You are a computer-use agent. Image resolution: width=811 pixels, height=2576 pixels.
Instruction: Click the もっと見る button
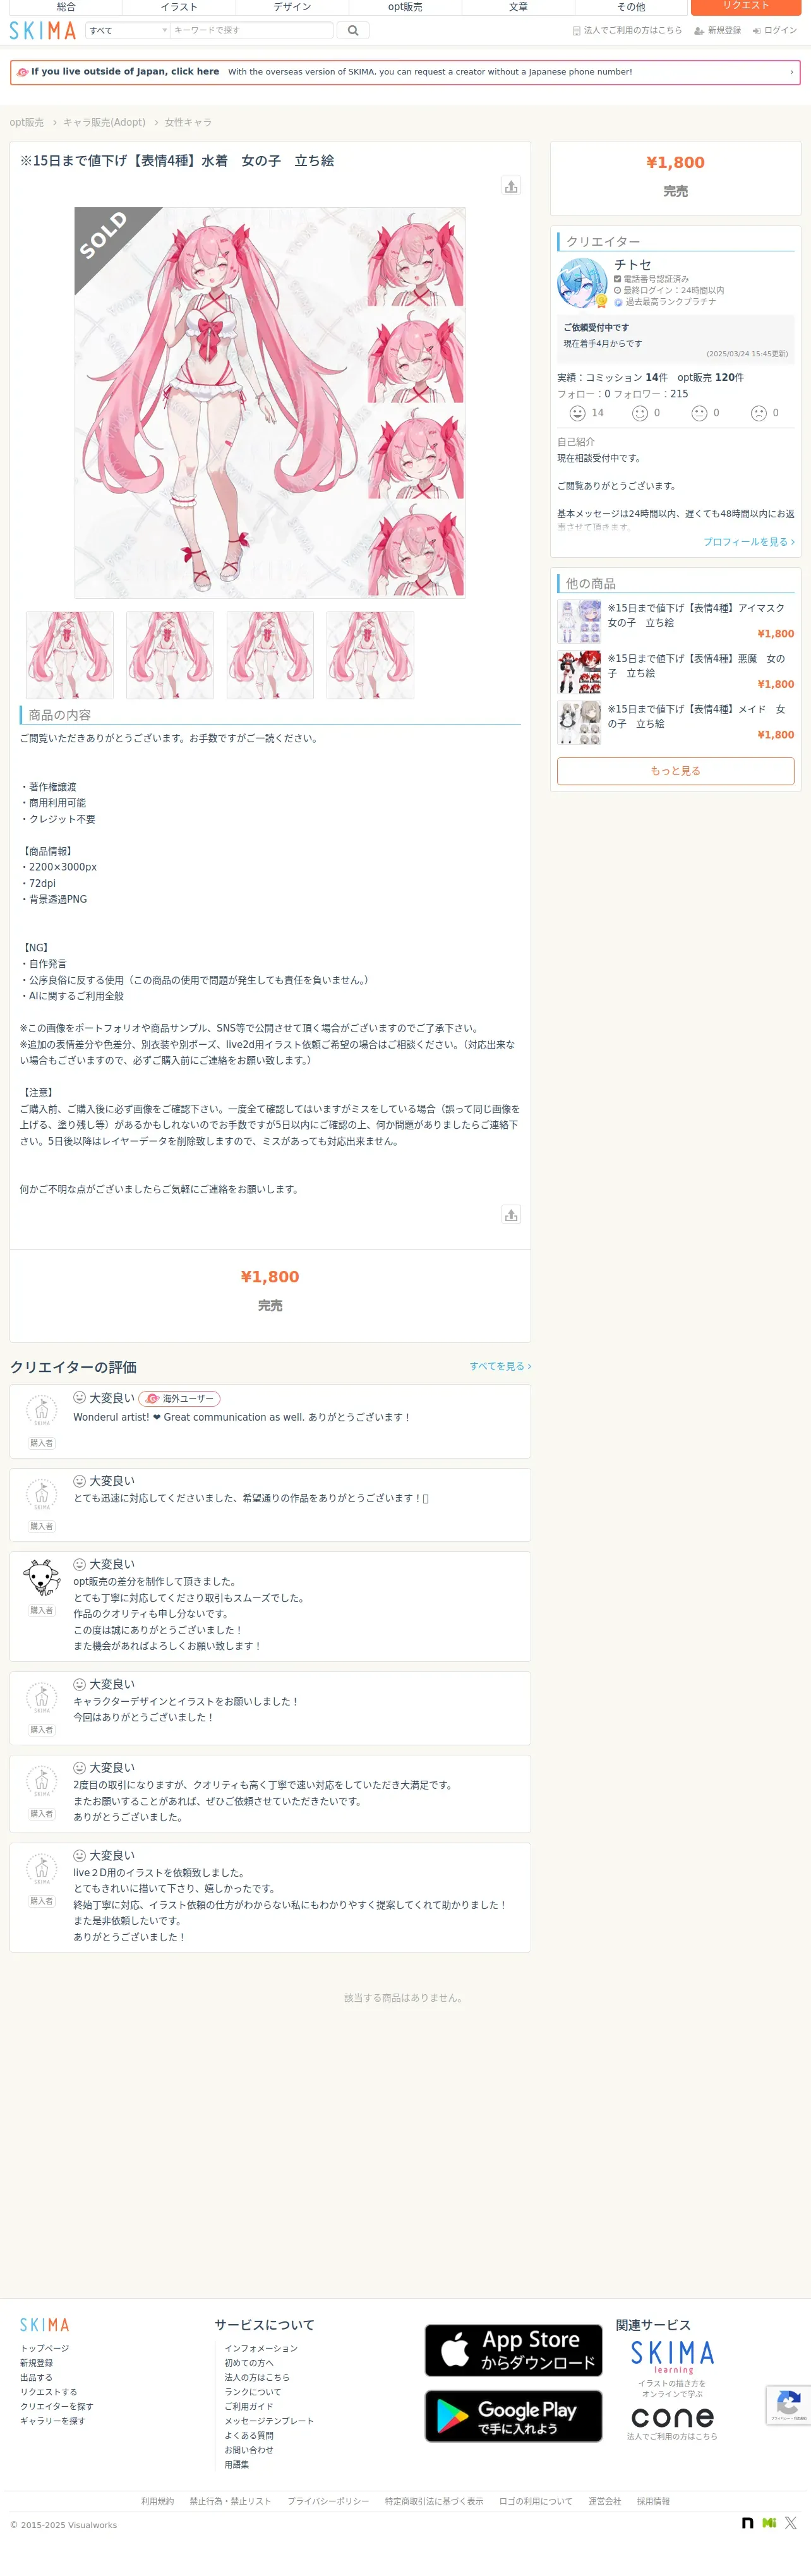(675, 771)
